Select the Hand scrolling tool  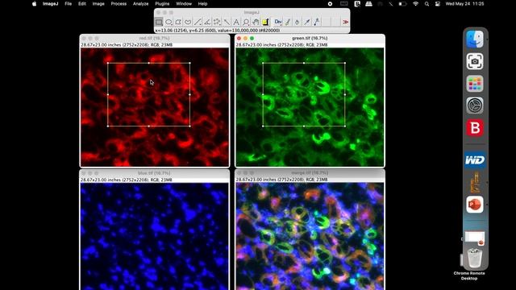tap(256, 22)
